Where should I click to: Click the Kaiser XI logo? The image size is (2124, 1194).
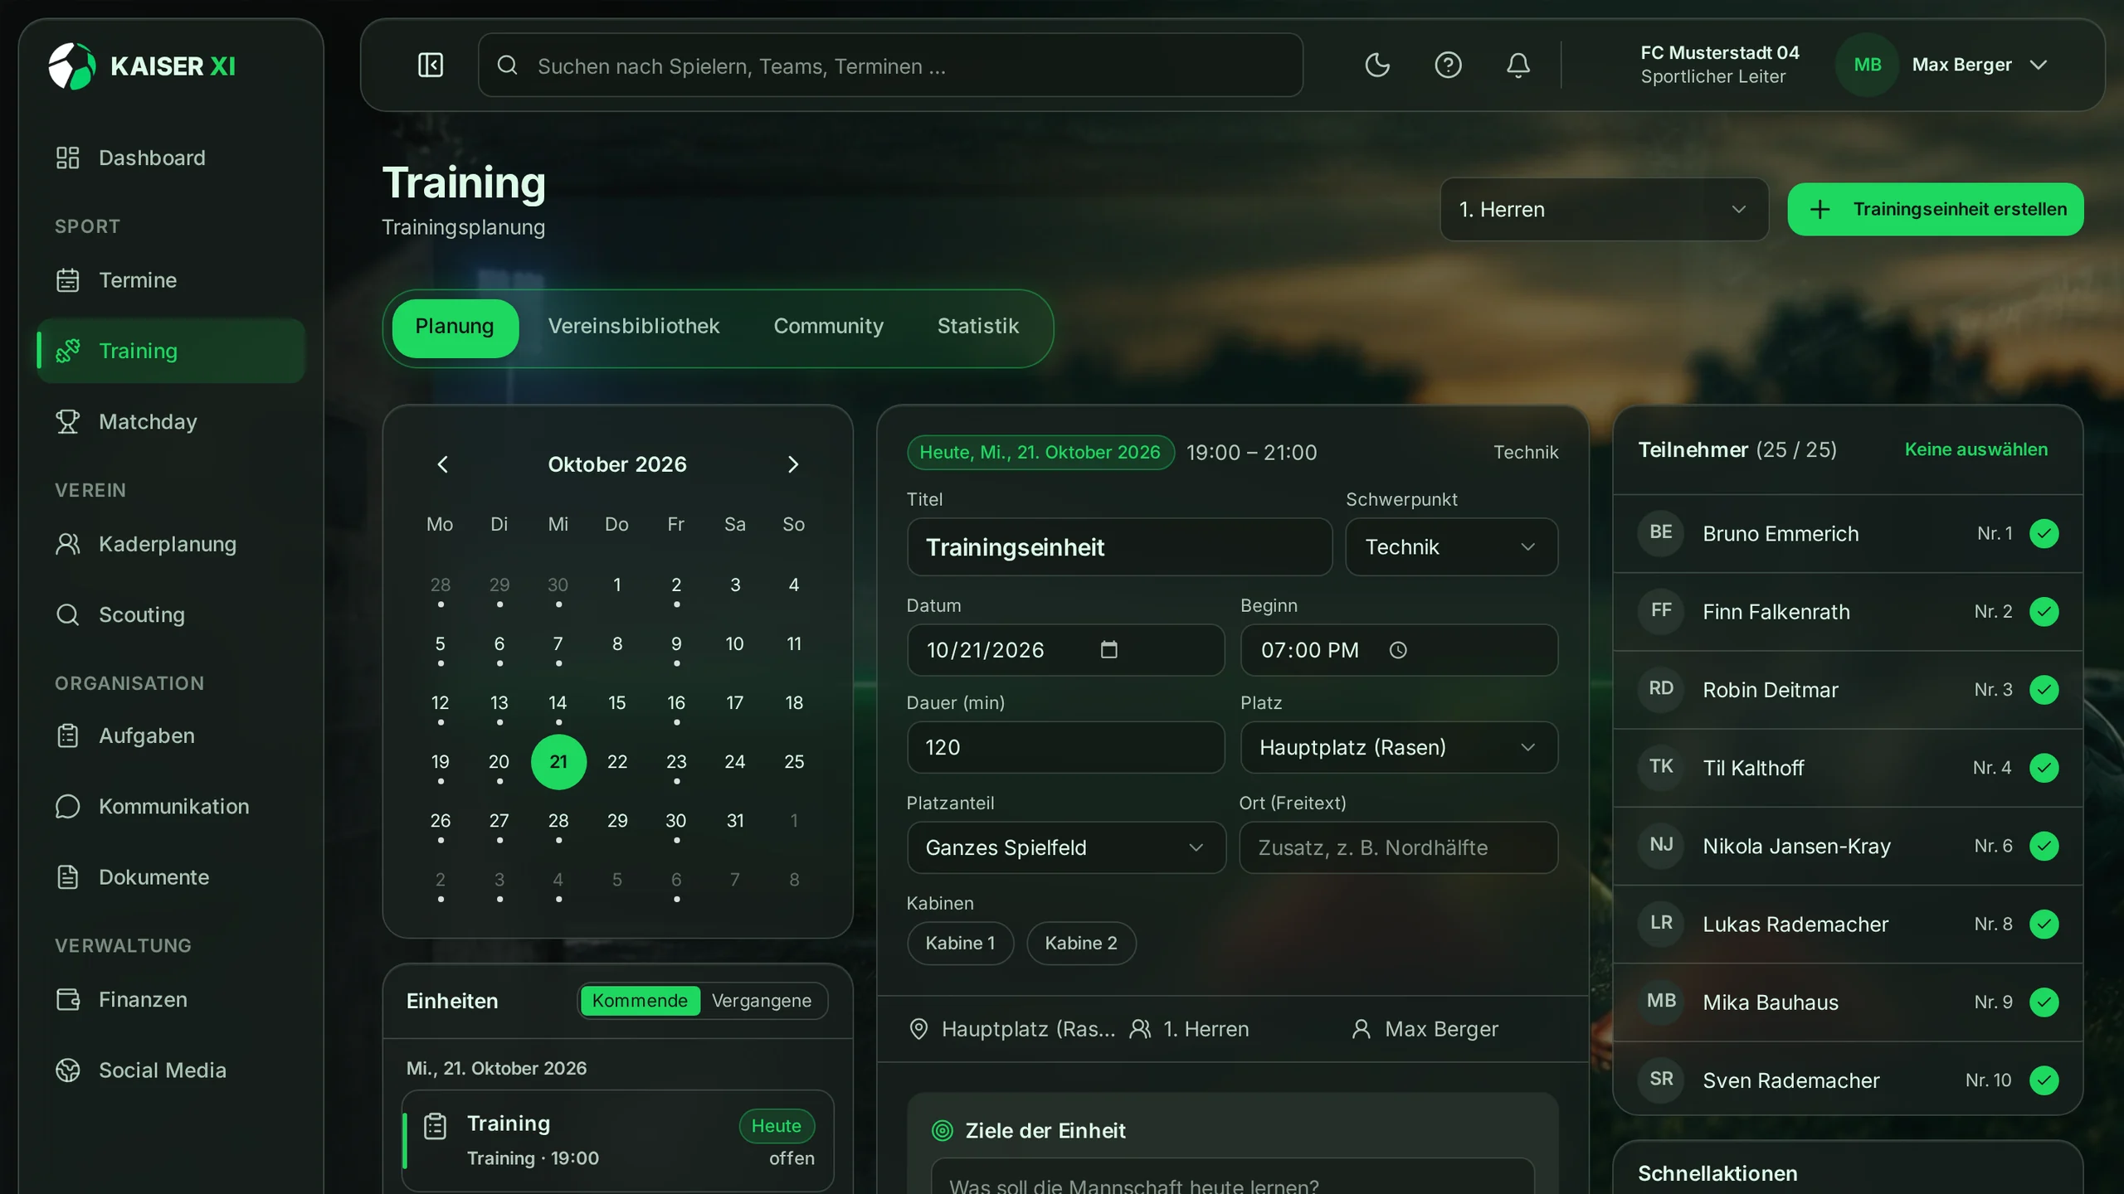click(142, 66)
